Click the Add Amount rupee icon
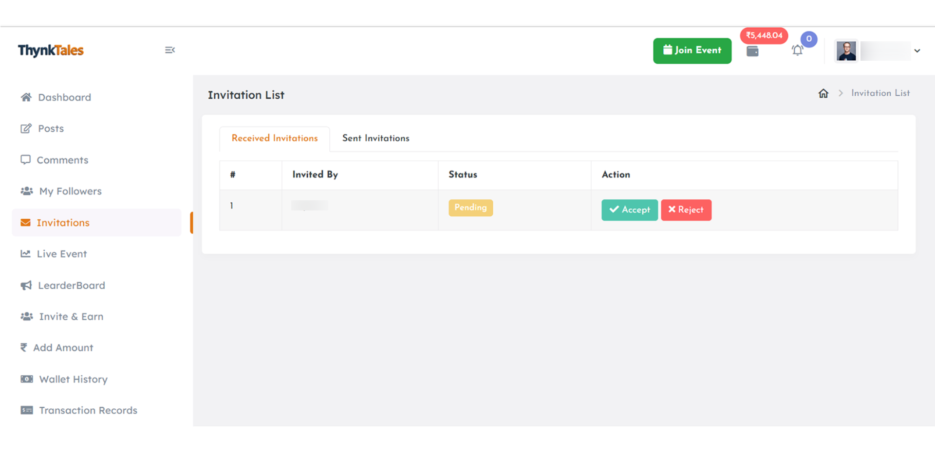Image resolution: width=935 pixels, height=453 pixels. (x=23, y=348)
